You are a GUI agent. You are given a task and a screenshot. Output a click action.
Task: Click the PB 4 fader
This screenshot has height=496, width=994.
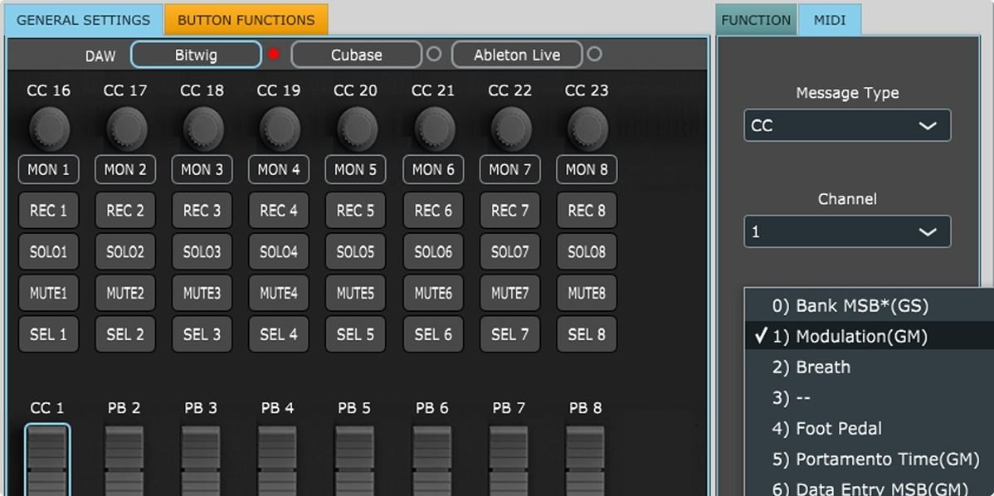(278, 456)
